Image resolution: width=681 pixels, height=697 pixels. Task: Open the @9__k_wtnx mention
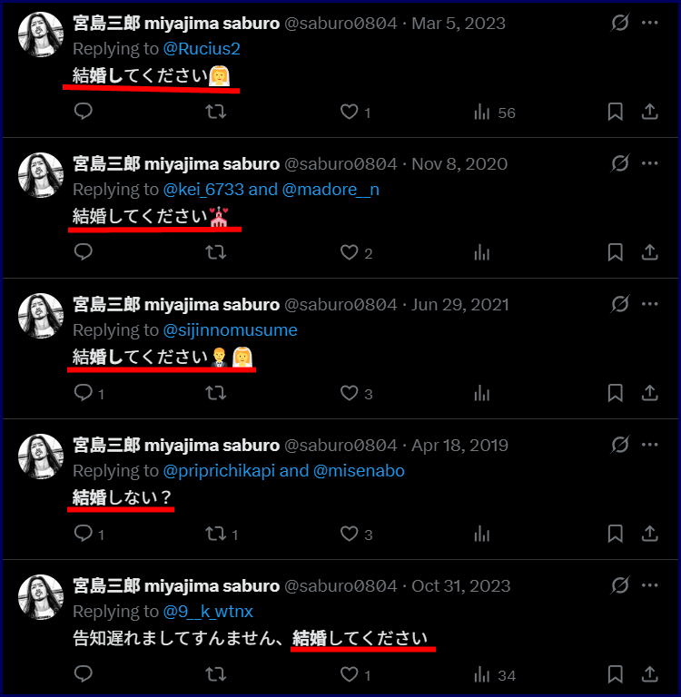(x=208, y=612)
